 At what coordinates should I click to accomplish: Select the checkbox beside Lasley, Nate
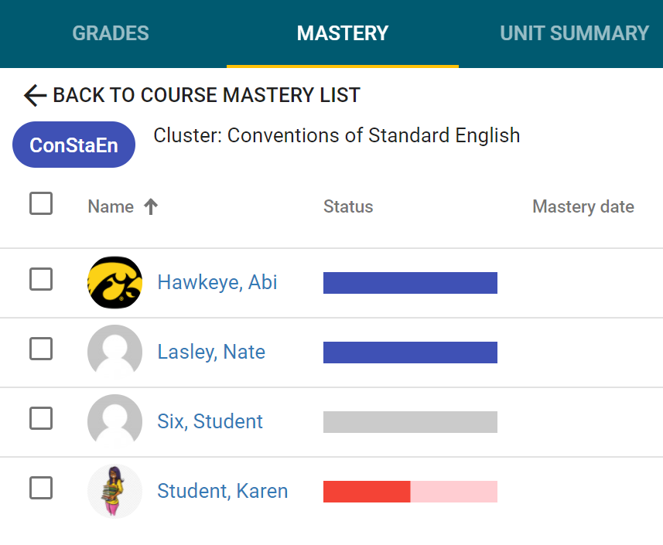[41, 349]
